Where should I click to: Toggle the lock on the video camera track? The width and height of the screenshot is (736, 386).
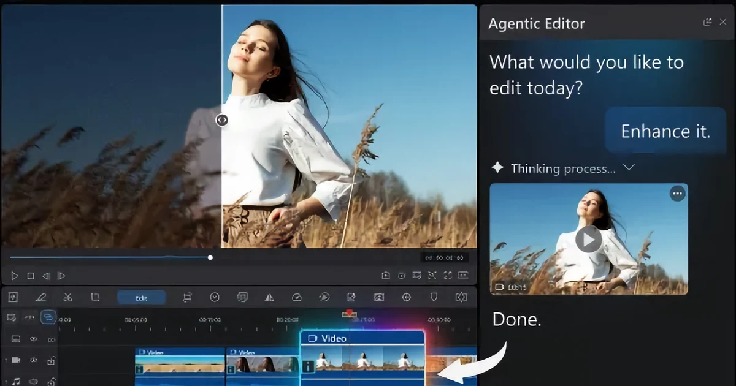pos(52,360)
